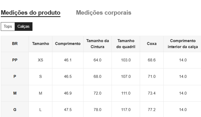
Task: Click the Comprimento interior da calça header
Action: 183,44
